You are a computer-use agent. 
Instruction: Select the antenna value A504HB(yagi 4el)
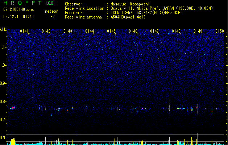(x=128, y=17)
